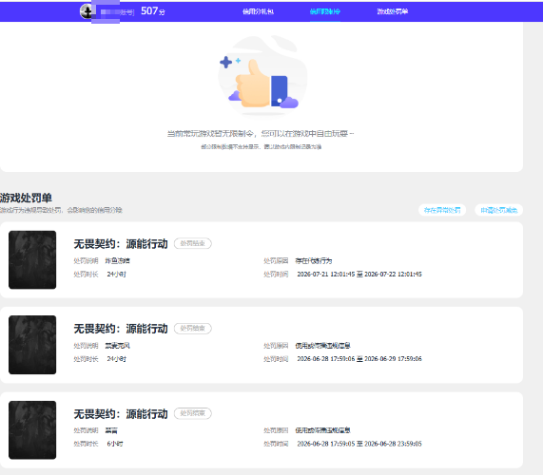Select the highlighted 信用限制令 tab
The image size is (543, 475).
pyautogui.click(x=325, y=11)
